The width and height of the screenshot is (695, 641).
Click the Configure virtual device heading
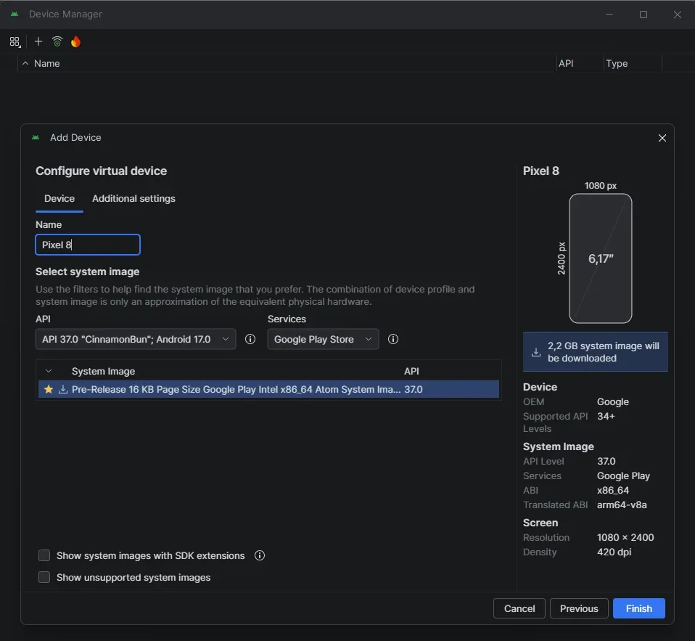coord(101,171)
